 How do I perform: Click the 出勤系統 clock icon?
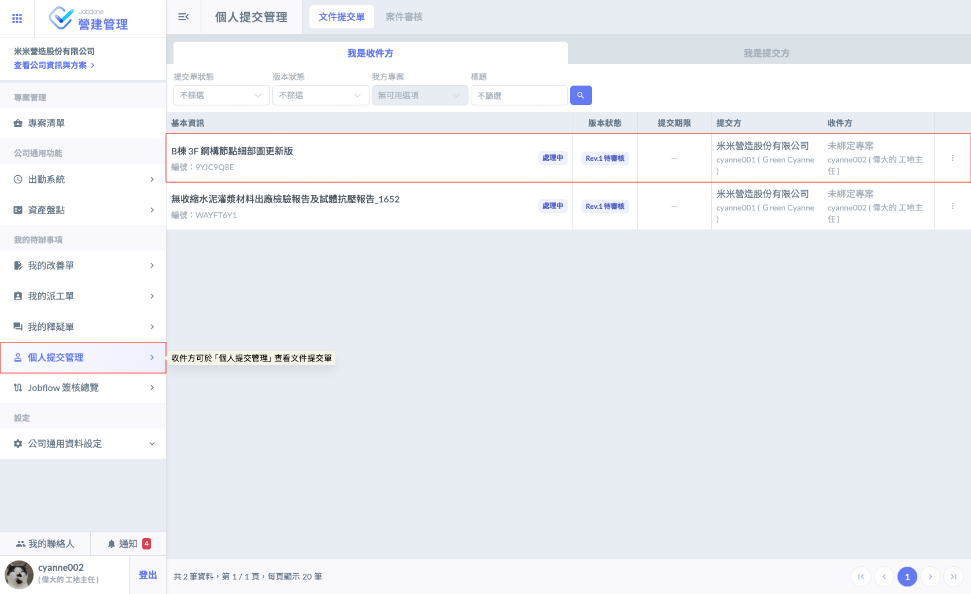(x=18, y=179)
